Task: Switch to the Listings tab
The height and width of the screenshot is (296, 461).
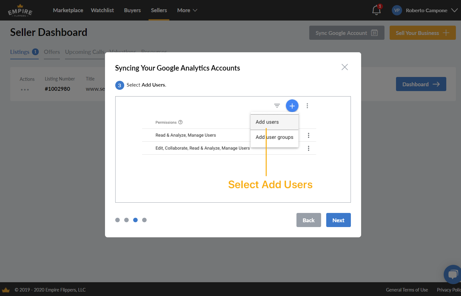Action: (x=24, y=52)
